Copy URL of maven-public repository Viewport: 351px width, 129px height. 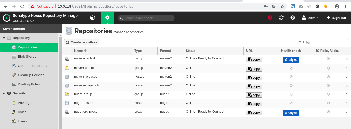(x=254, y=69)
